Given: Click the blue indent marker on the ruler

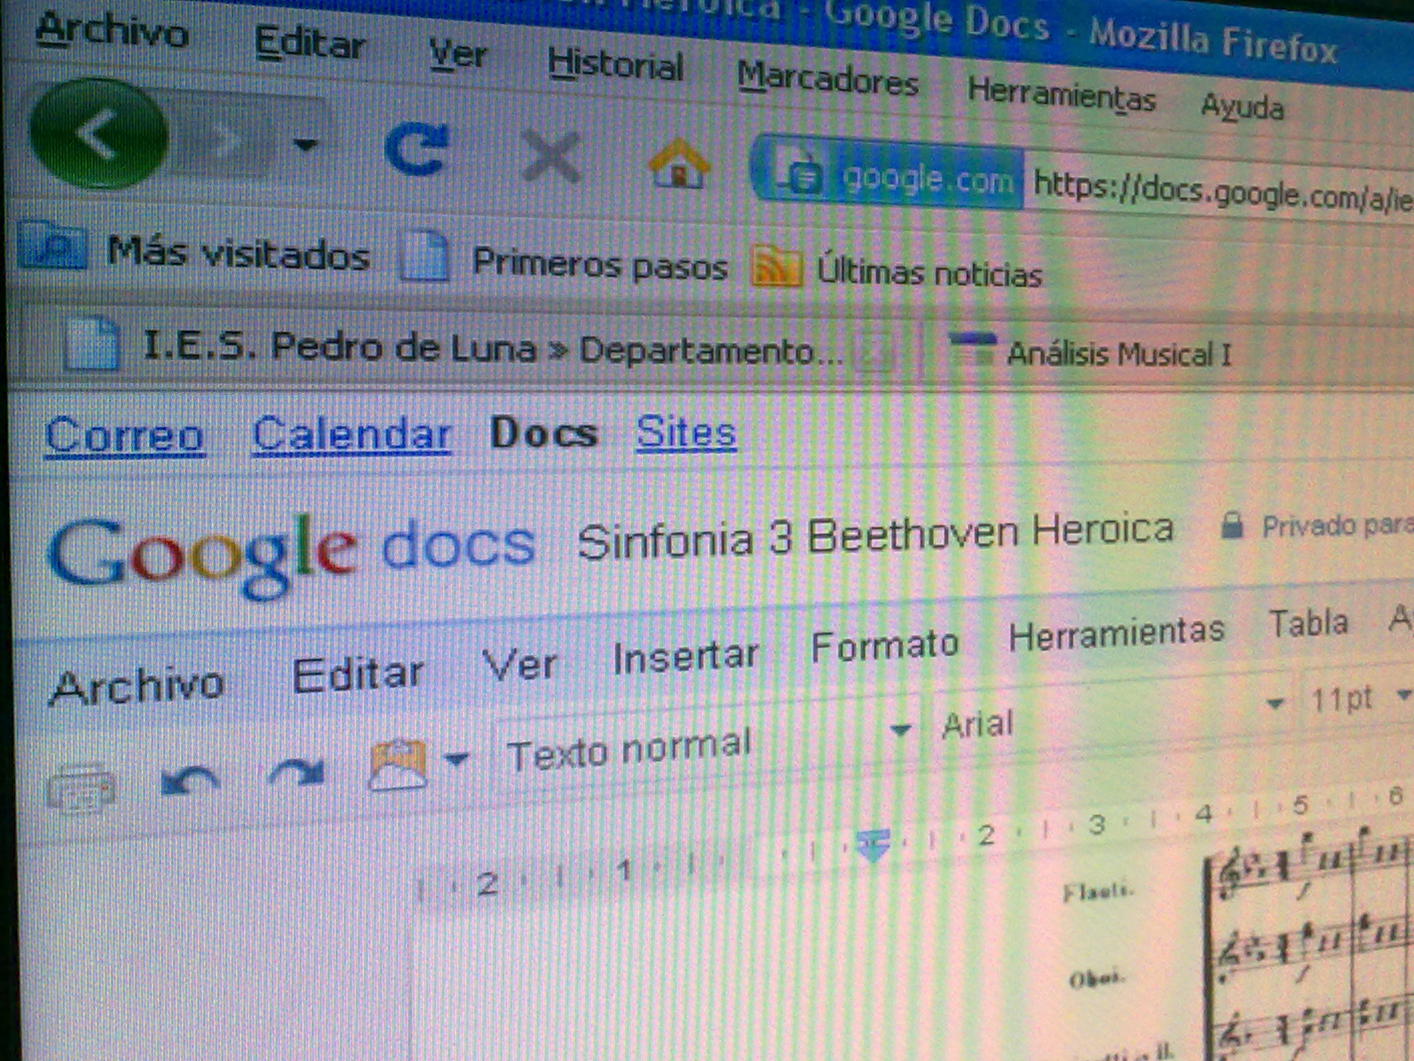Looking at the screenshot, I should point(873,844).
